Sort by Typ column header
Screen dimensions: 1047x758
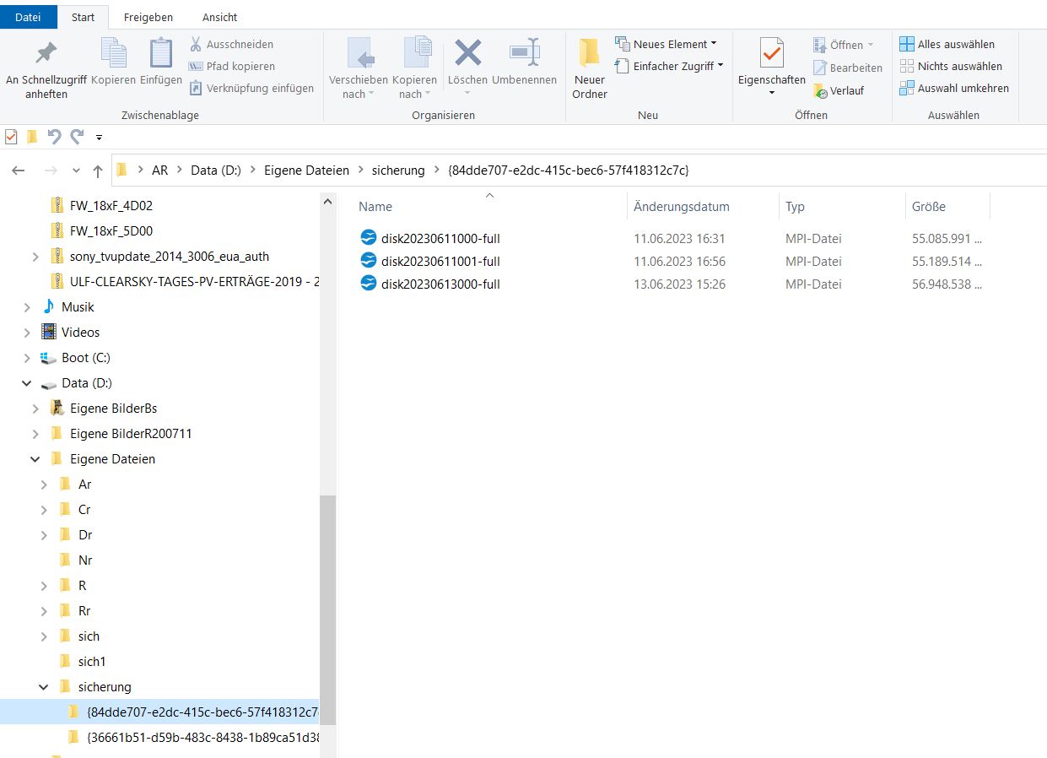coord(795,206)
